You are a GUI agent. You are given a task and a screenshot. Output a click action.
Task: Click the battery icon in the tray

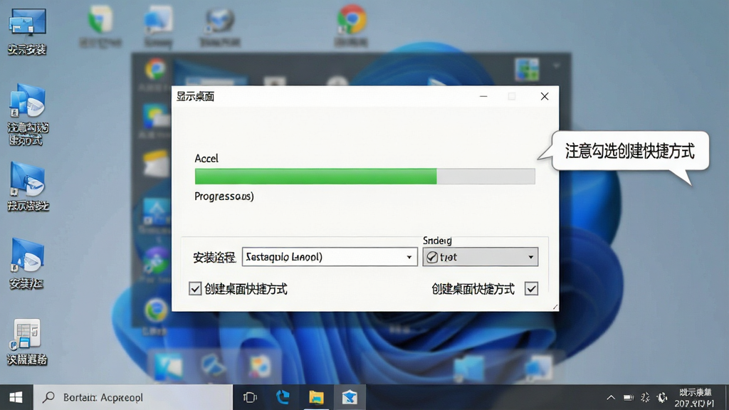pos(628,397)
